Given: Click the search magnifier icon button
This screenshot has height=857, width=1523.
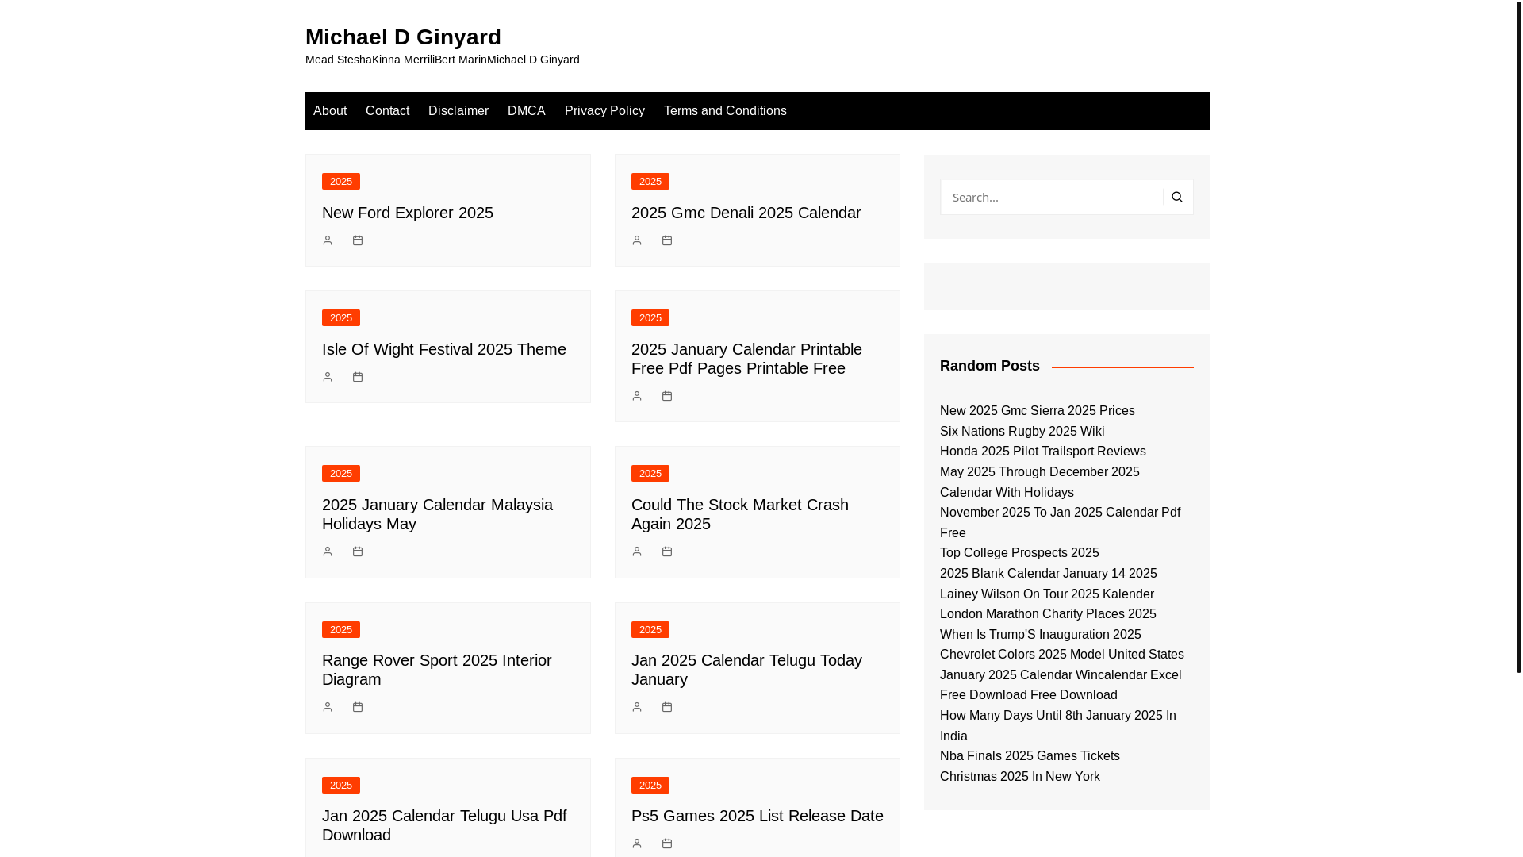Looking at the screenshot, I should (x=1177, y=197).
